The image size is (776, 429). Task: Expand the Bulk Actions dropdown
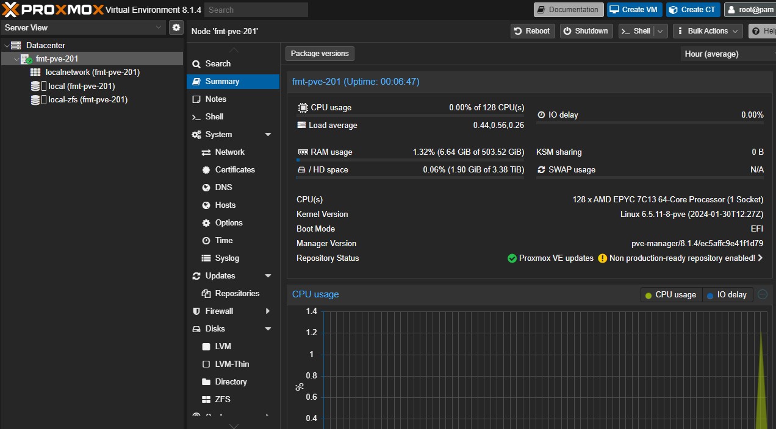tap(708, 31)
